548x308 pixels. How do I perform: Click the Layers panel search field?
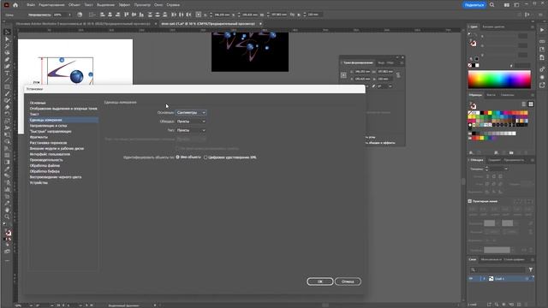tap(497, 269)
